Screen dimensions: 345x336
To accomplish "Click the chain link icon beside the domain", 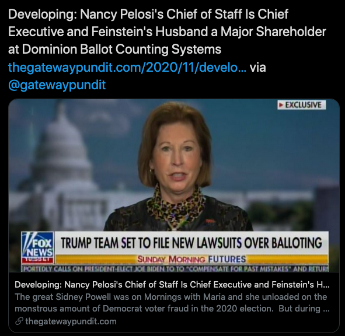I will click(x=19, y=321).
